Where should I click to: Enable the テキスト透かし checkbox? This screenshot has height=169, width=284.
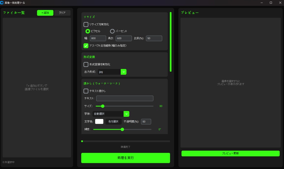[86, 91]
